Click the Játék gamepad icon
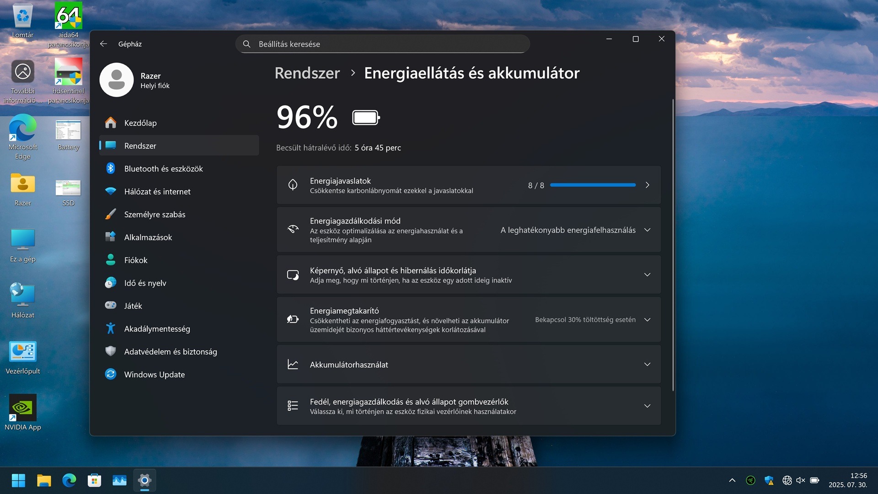Viewport: 878px width, 494px height. (x=111, y=306)
